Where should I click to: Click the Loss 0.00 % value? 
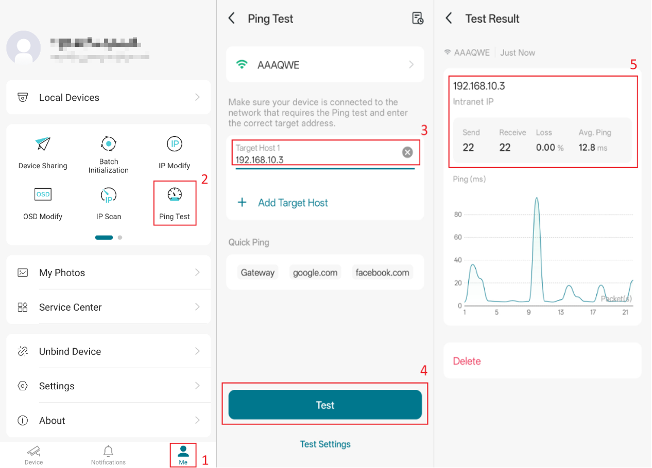tap(550, 148)
